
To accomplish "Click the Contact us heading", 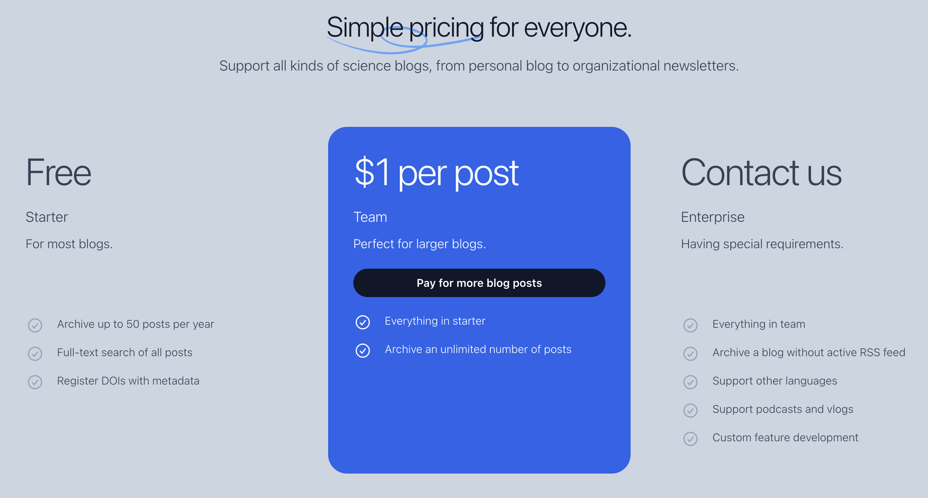I will click(x=761, y=173).
